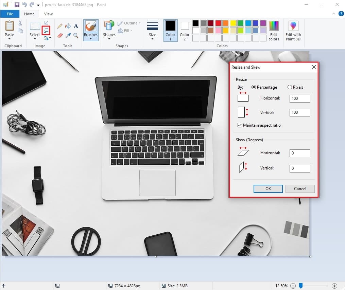The height and width of the screenshot is (290, 345).
Task: Open the File menu
Action: pyautogui.click(x=10, y=14)
